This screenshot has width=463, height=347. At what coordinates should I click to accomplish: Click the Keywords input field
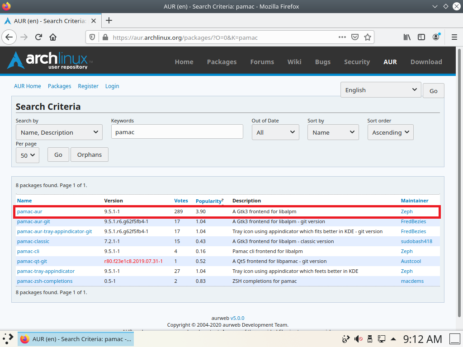(x=177, y=131)
